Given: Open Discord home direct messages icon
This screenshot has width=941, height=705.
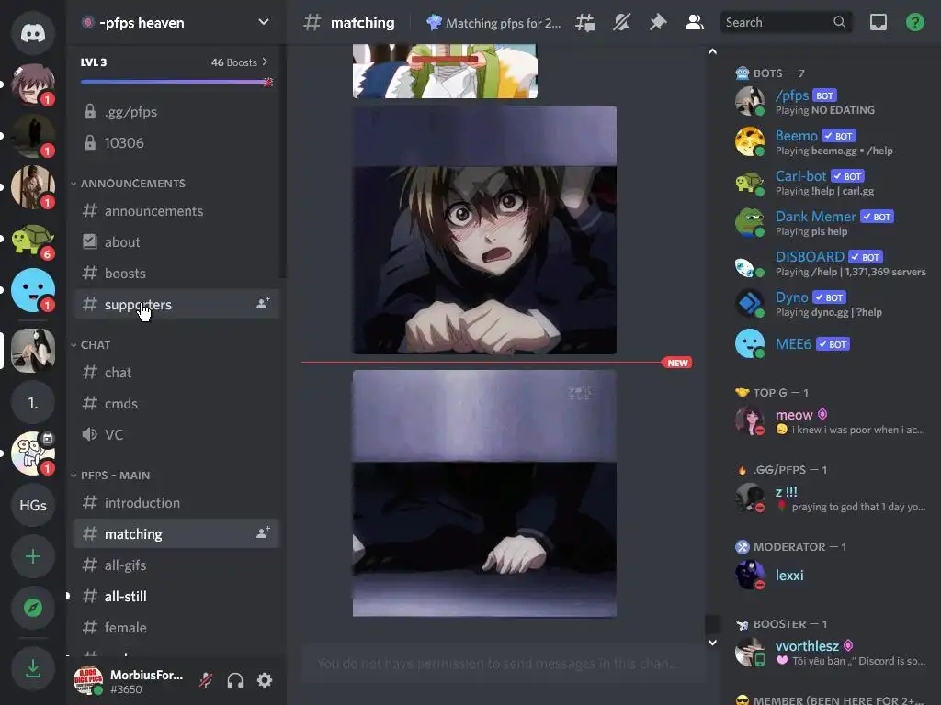Looking at the screenshot, I should click(x=33, y=32).
